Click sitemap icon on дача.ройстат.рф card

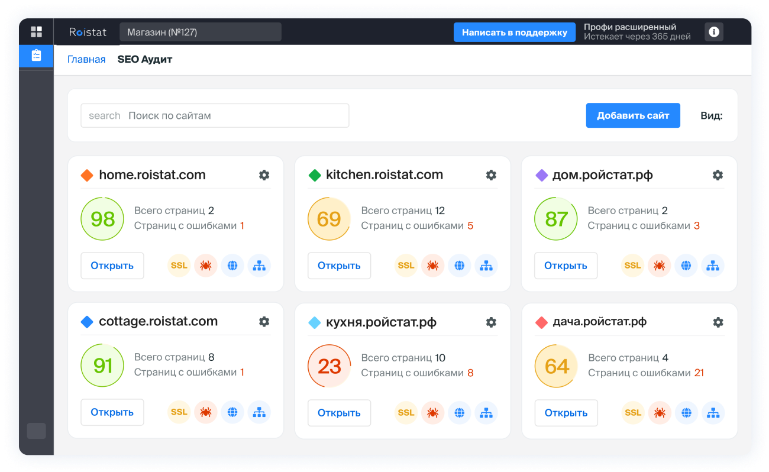[713, 413]
